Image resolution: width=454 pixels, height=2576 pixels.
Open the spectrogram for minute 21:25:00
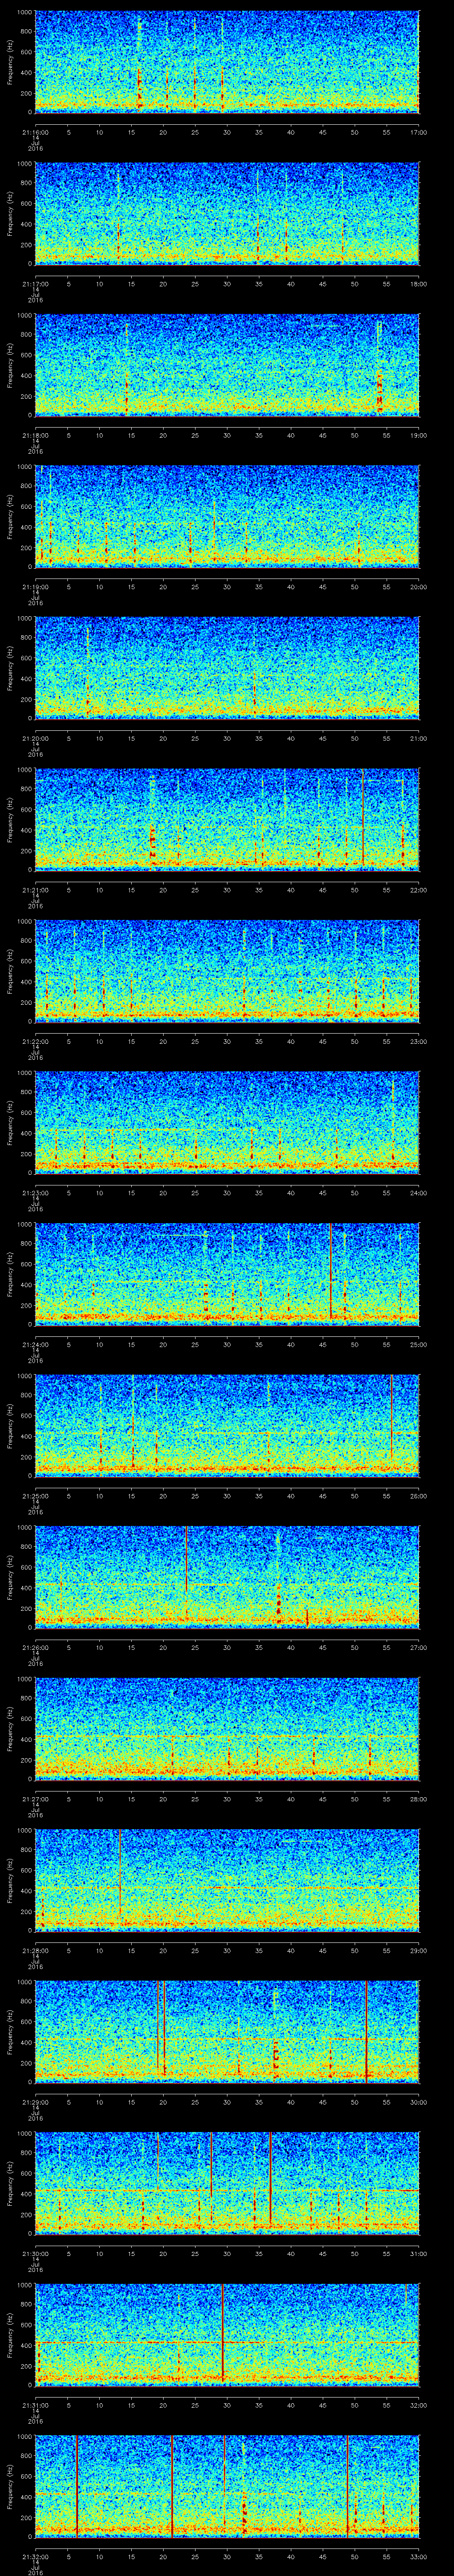coord(227,1425)
